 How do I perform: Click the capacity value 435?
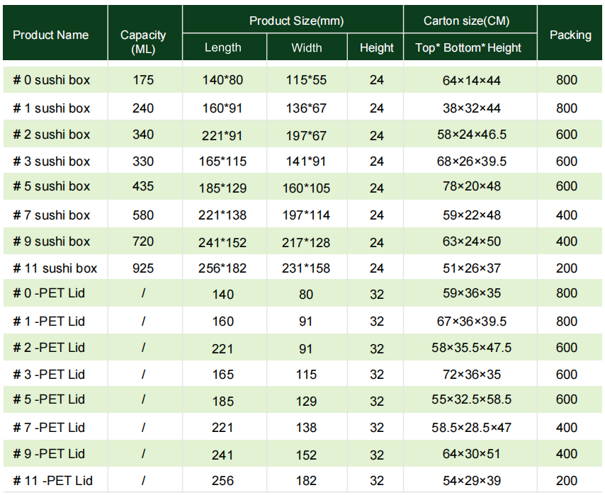(143, 187)
